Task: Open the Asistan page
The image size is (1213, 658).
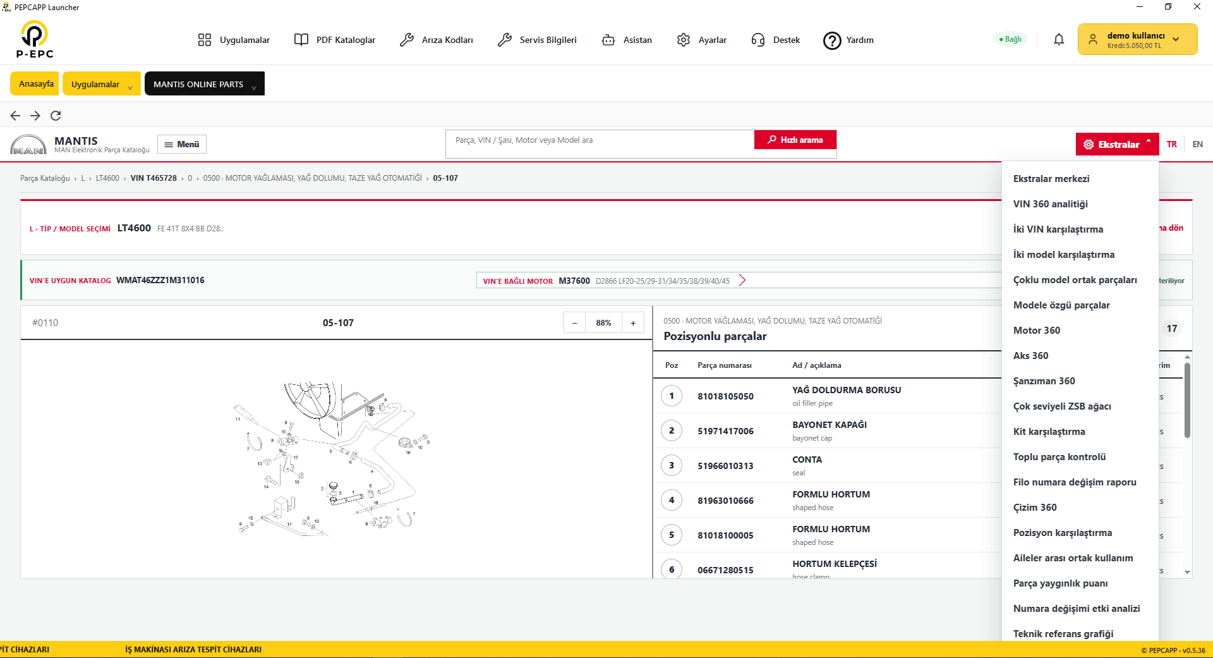Action: pos(627,40)
